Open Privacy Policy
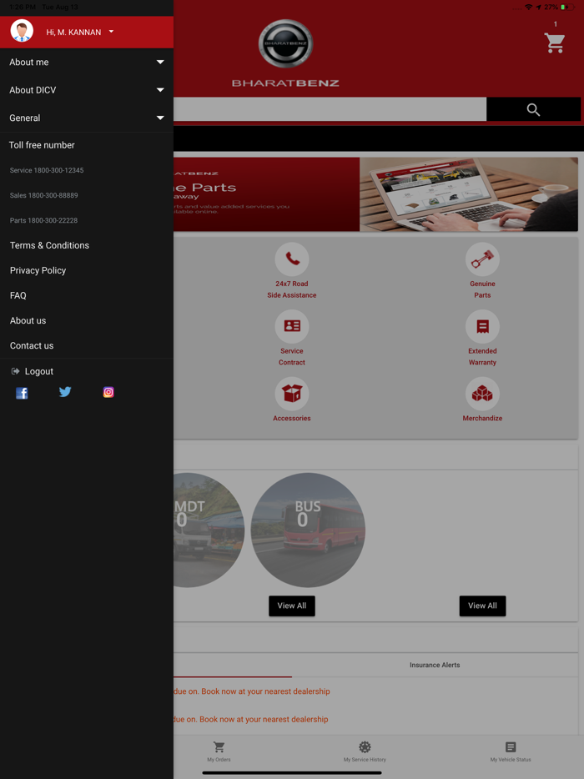 click(38, 270)
